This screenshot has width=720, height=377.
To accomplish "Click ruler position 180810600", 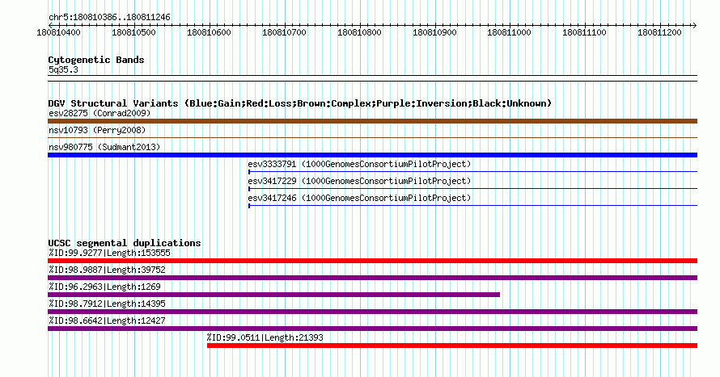I will tap(209, 32).
